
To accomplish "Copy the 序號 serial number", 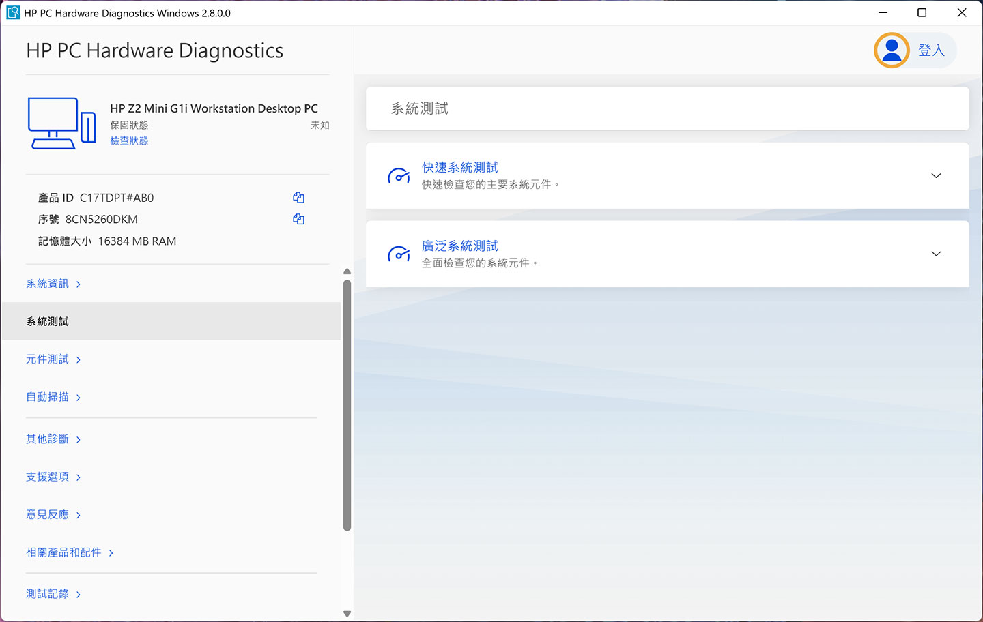I will tap(298, 219).
